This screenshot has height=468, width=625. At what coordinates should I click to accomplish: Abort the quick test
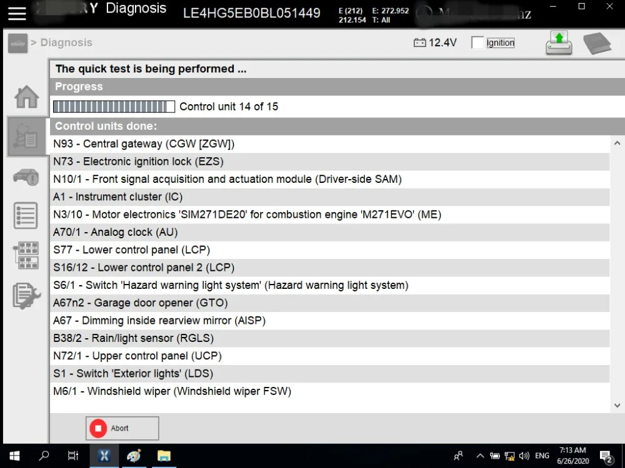[122, 428]
